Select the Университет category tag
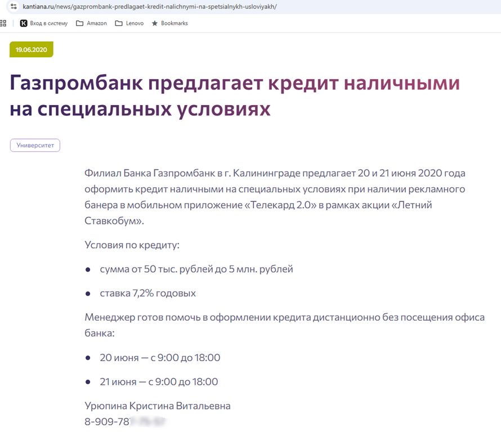The width and height of the screenshot is (501, 432). (35, 145)
